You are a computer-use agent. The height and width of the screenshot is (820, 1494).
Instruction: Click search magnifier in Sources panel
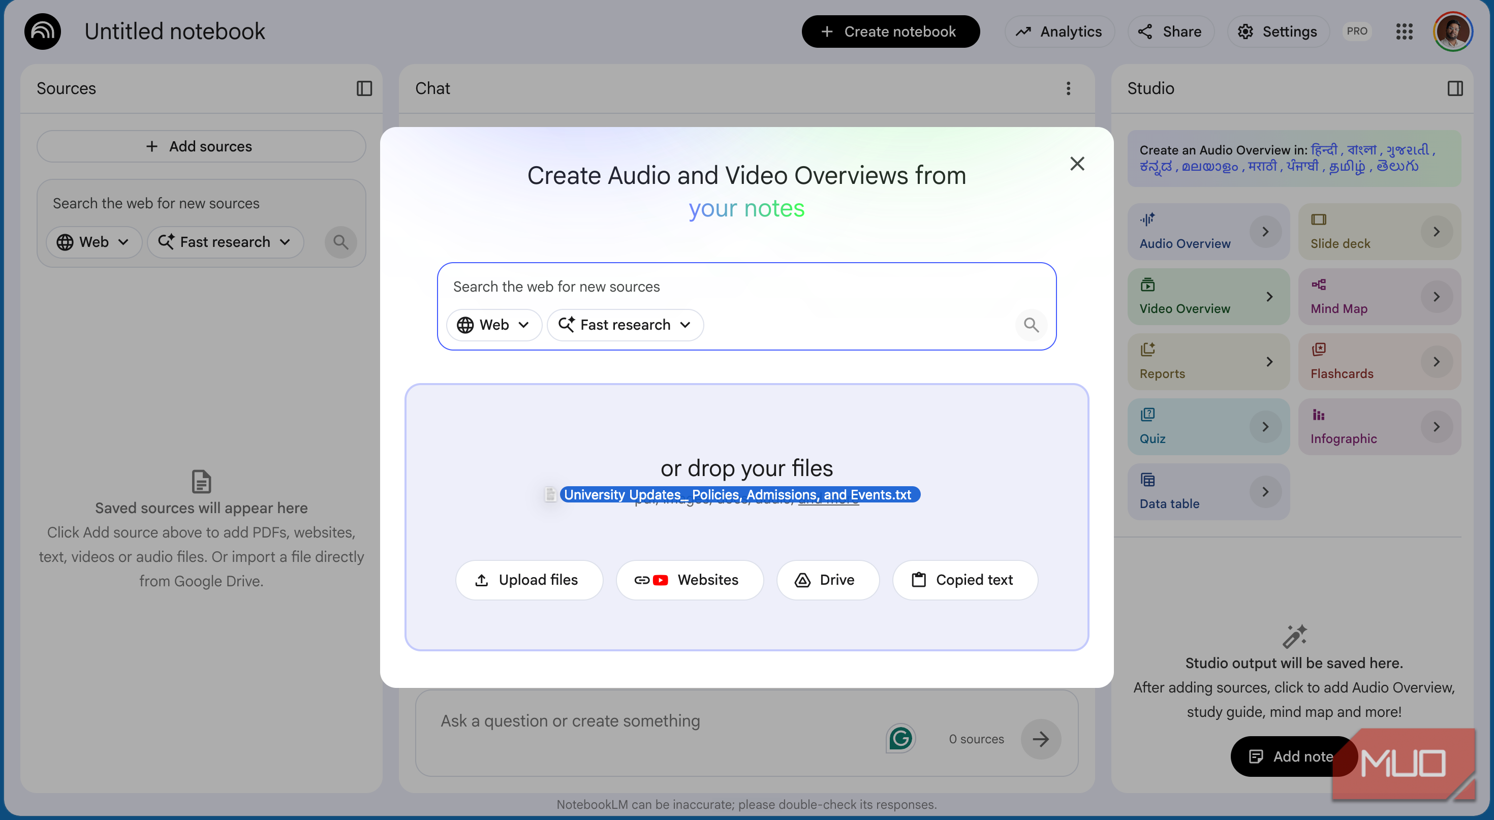[340, 242]
